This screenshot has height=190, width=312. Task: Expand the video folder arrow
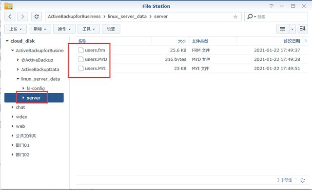pos(13,117)
